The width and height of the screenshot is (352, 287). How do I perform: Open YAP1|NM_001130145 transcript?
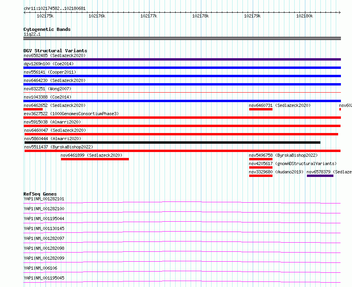point(44,228)
